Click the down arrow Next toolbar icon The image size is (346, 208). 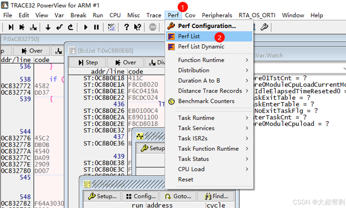(x=48, y=27)
